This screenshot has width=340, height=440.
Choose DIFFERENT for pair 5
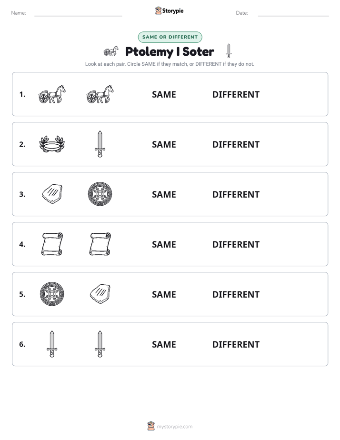pyautogui.click(x=236, y=294)
